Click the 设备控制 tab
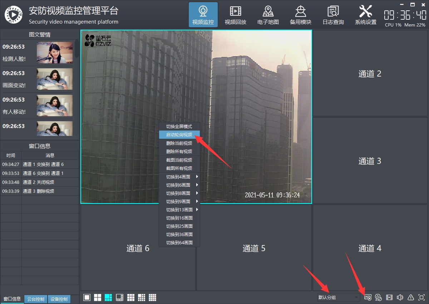This screenshot has width=429, height=304. [59, 299]
